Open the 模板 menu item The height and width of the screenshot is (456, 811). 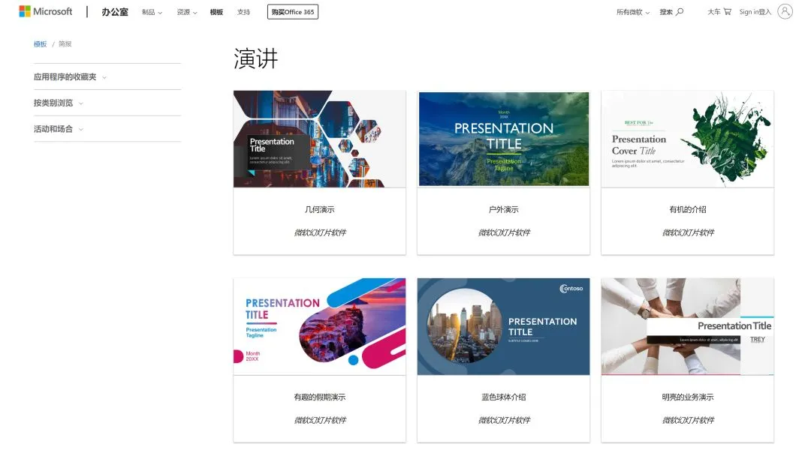[216, 12]
